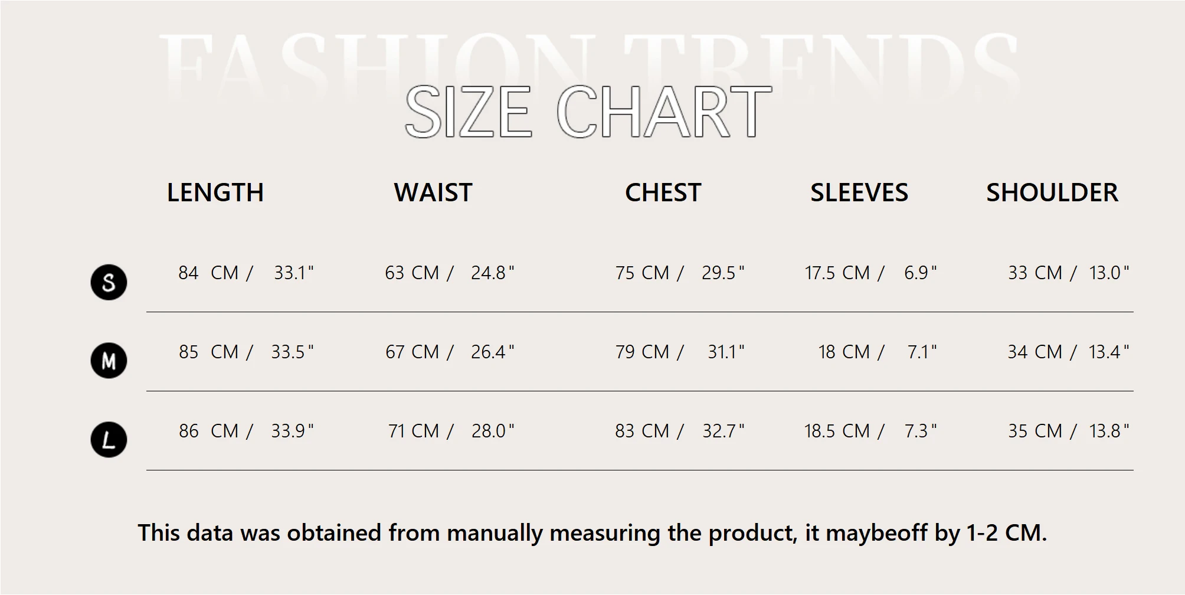The width and height of the screenshot is (1185, 595).
Task: Click the SLEEVES column header
Action: (x=859, y=192)
